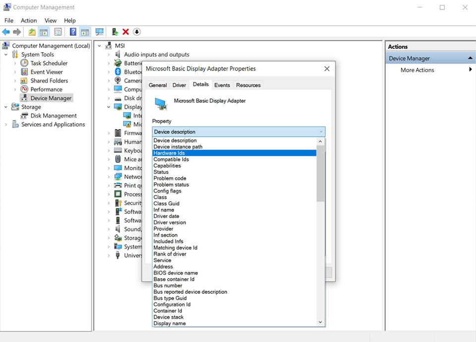Click the Back arrow toolbar icon
The image size is (476, 342).
click(x=6, y=32)
